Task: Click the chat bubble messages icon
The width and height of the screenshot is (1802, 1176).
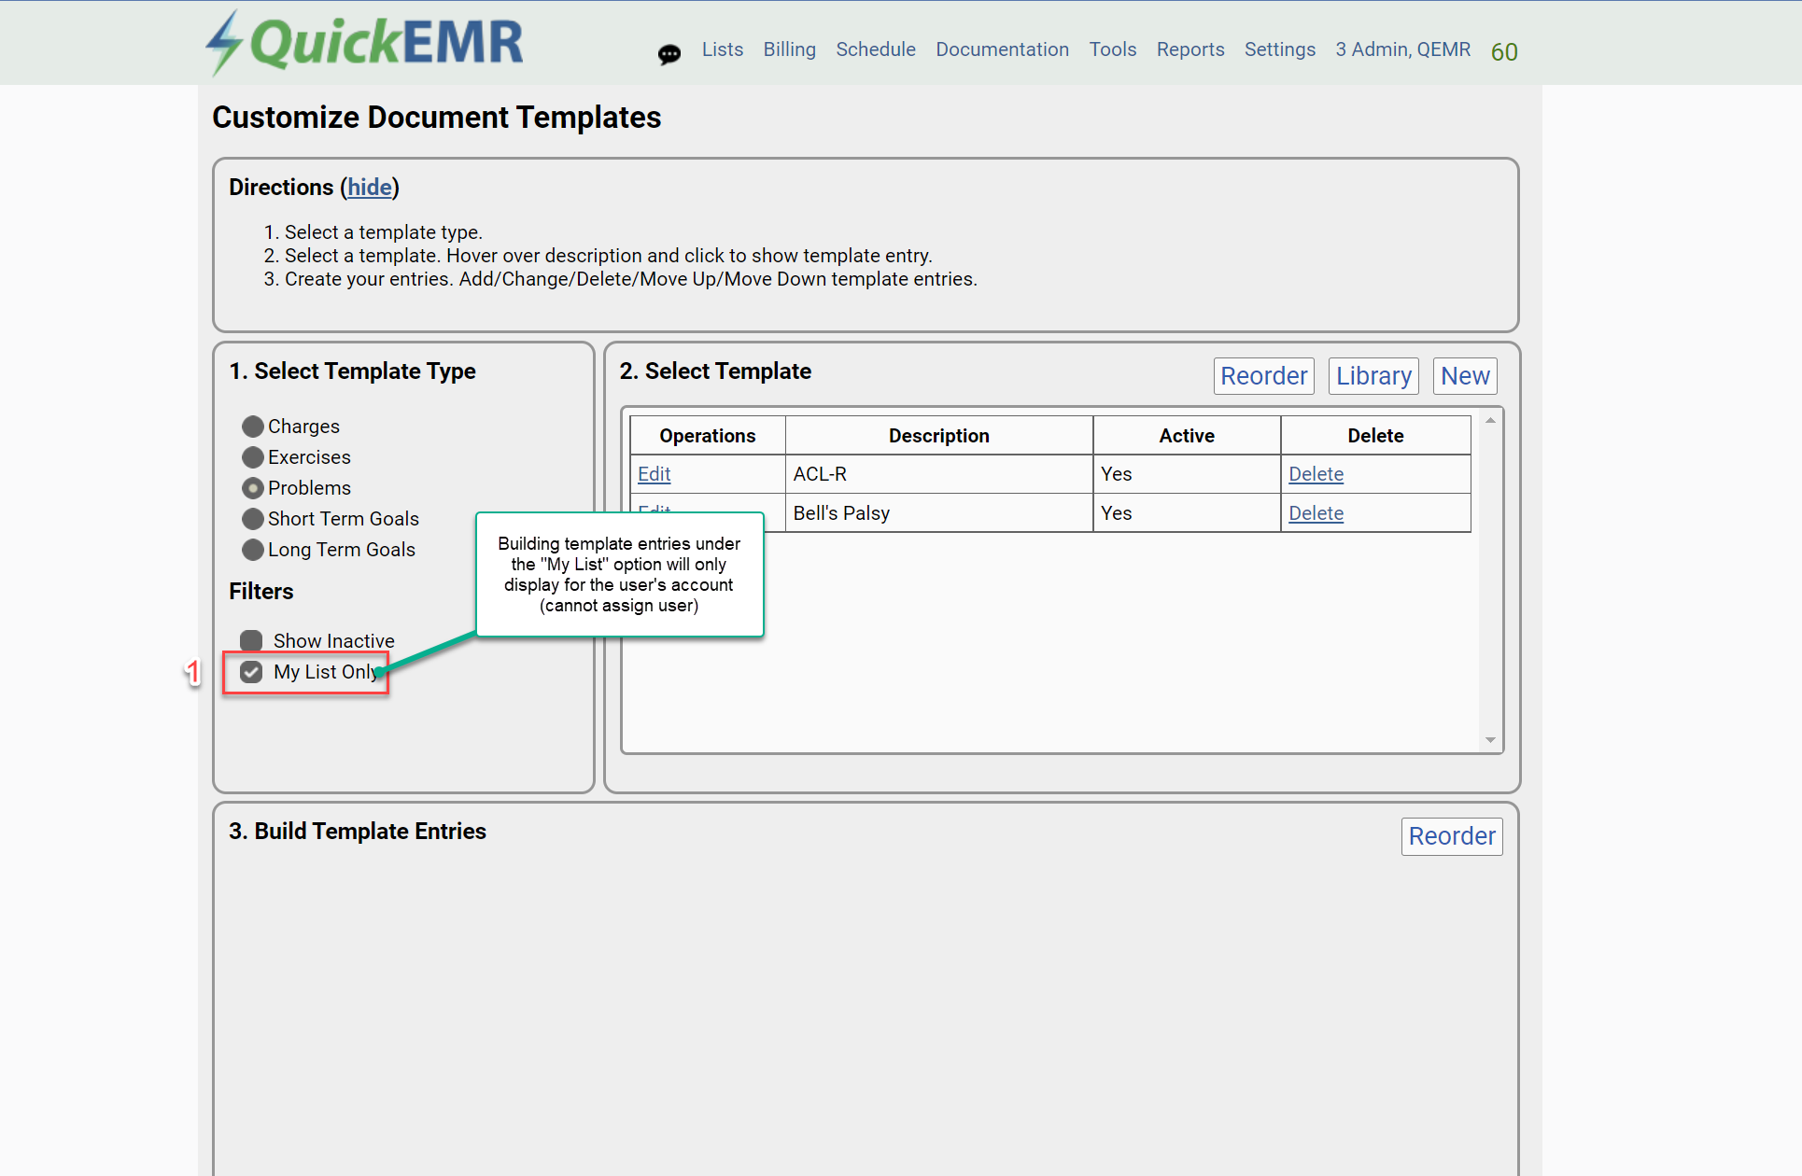Action: point(669,54)
